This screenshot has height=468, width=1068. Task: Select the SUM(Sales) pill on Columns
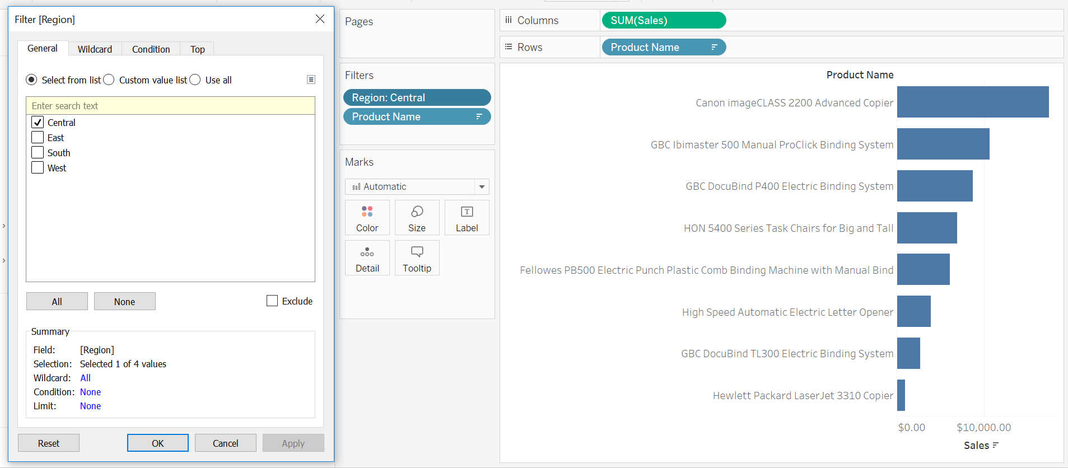[x=664, y=20]
